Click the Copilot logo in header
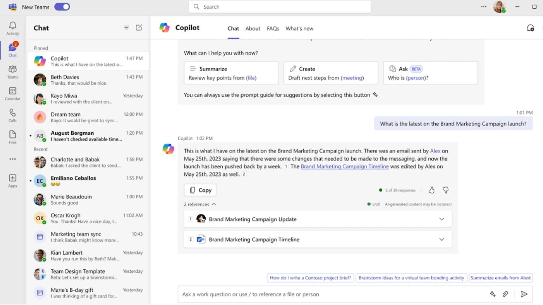The height and width of the screenshot is (305, 543). 165,28
